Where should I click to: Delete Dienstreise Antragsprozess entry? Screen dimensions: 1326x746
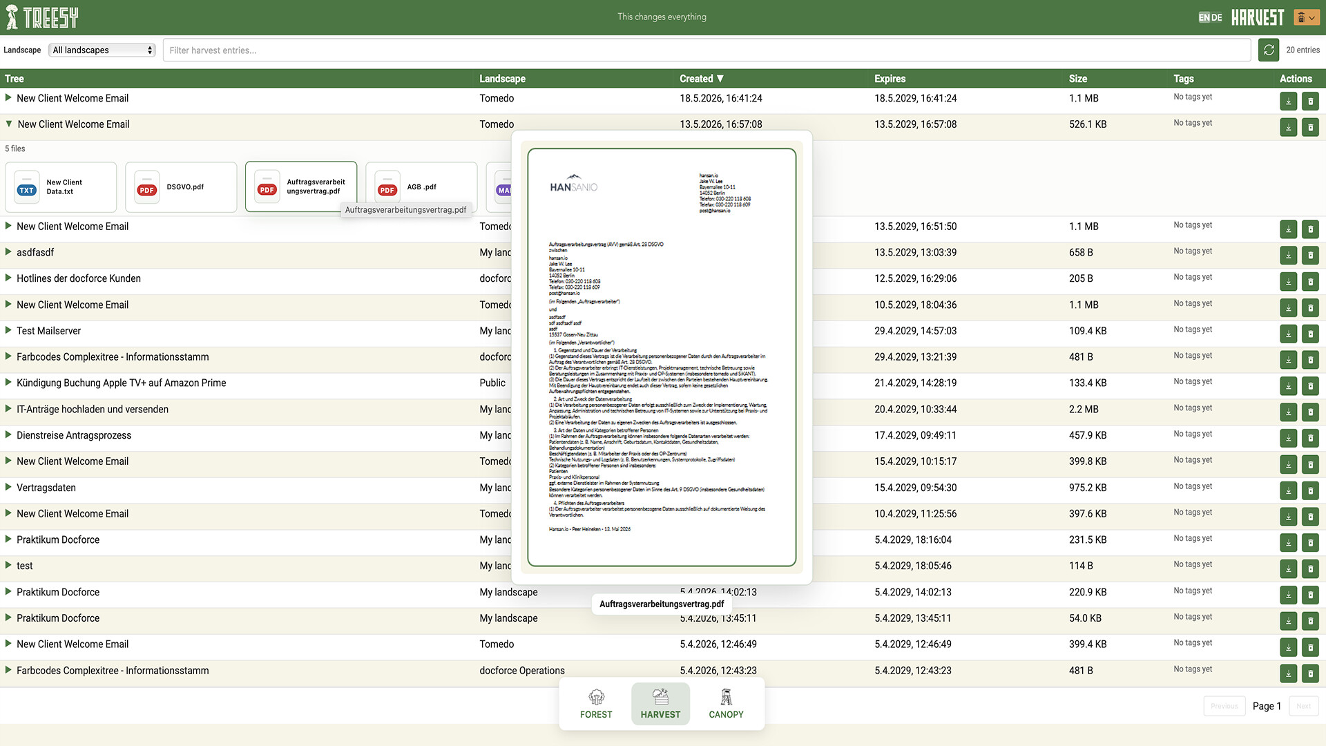(1310, 439)
